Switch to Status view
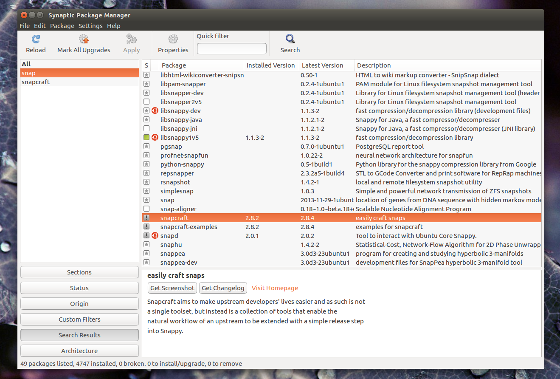 pos(79,288)
